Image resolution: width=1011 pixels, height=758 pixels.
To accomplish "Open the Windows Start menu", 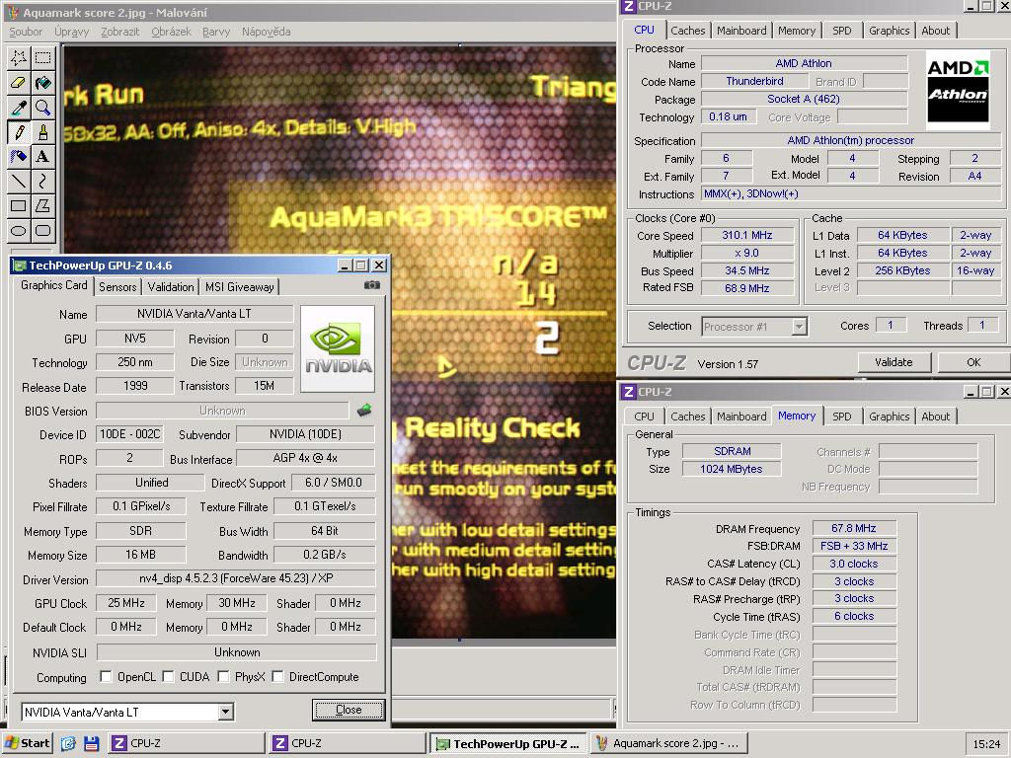I will point(27,743).
